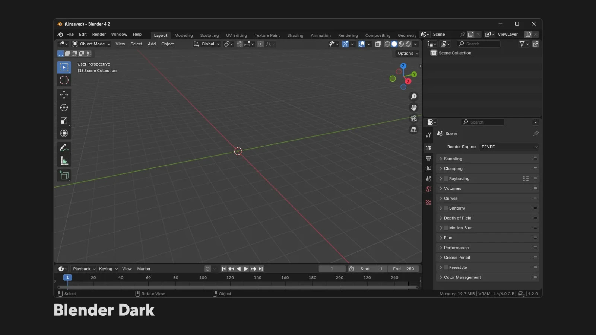The width and height of the screenshot is (596, 335).
Task: Toggle X-ray display in viewport header
Action: [x=378, y=44]
